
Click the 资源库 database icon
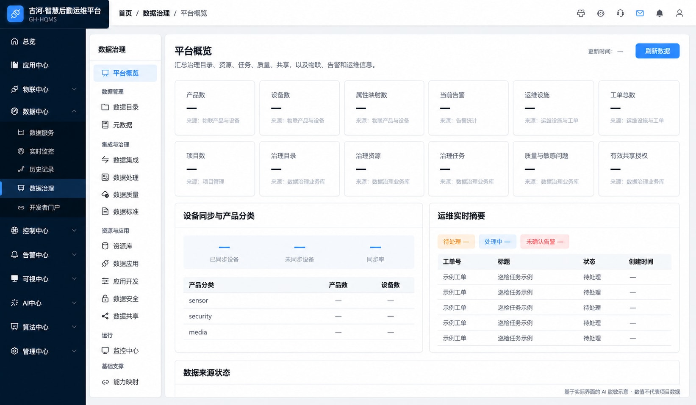(105, 245)
